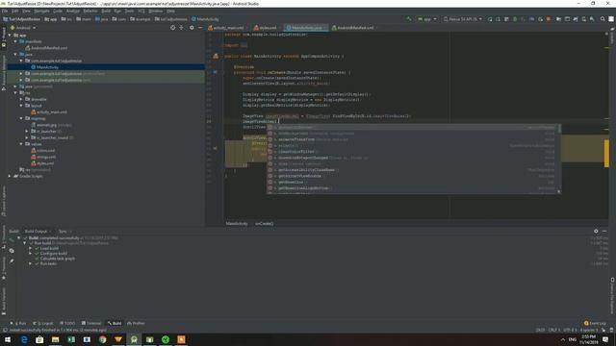Image resolution: width=616 pixels, height=346 pixels.
Task: Open the Nexus device selector dropdown
Action: [x=463, y=19]
